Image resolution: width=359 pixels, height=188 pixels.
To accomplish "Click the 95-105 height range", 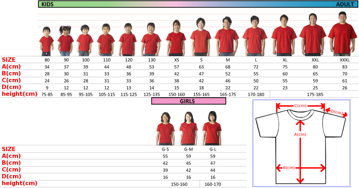I will coord(86,95).
